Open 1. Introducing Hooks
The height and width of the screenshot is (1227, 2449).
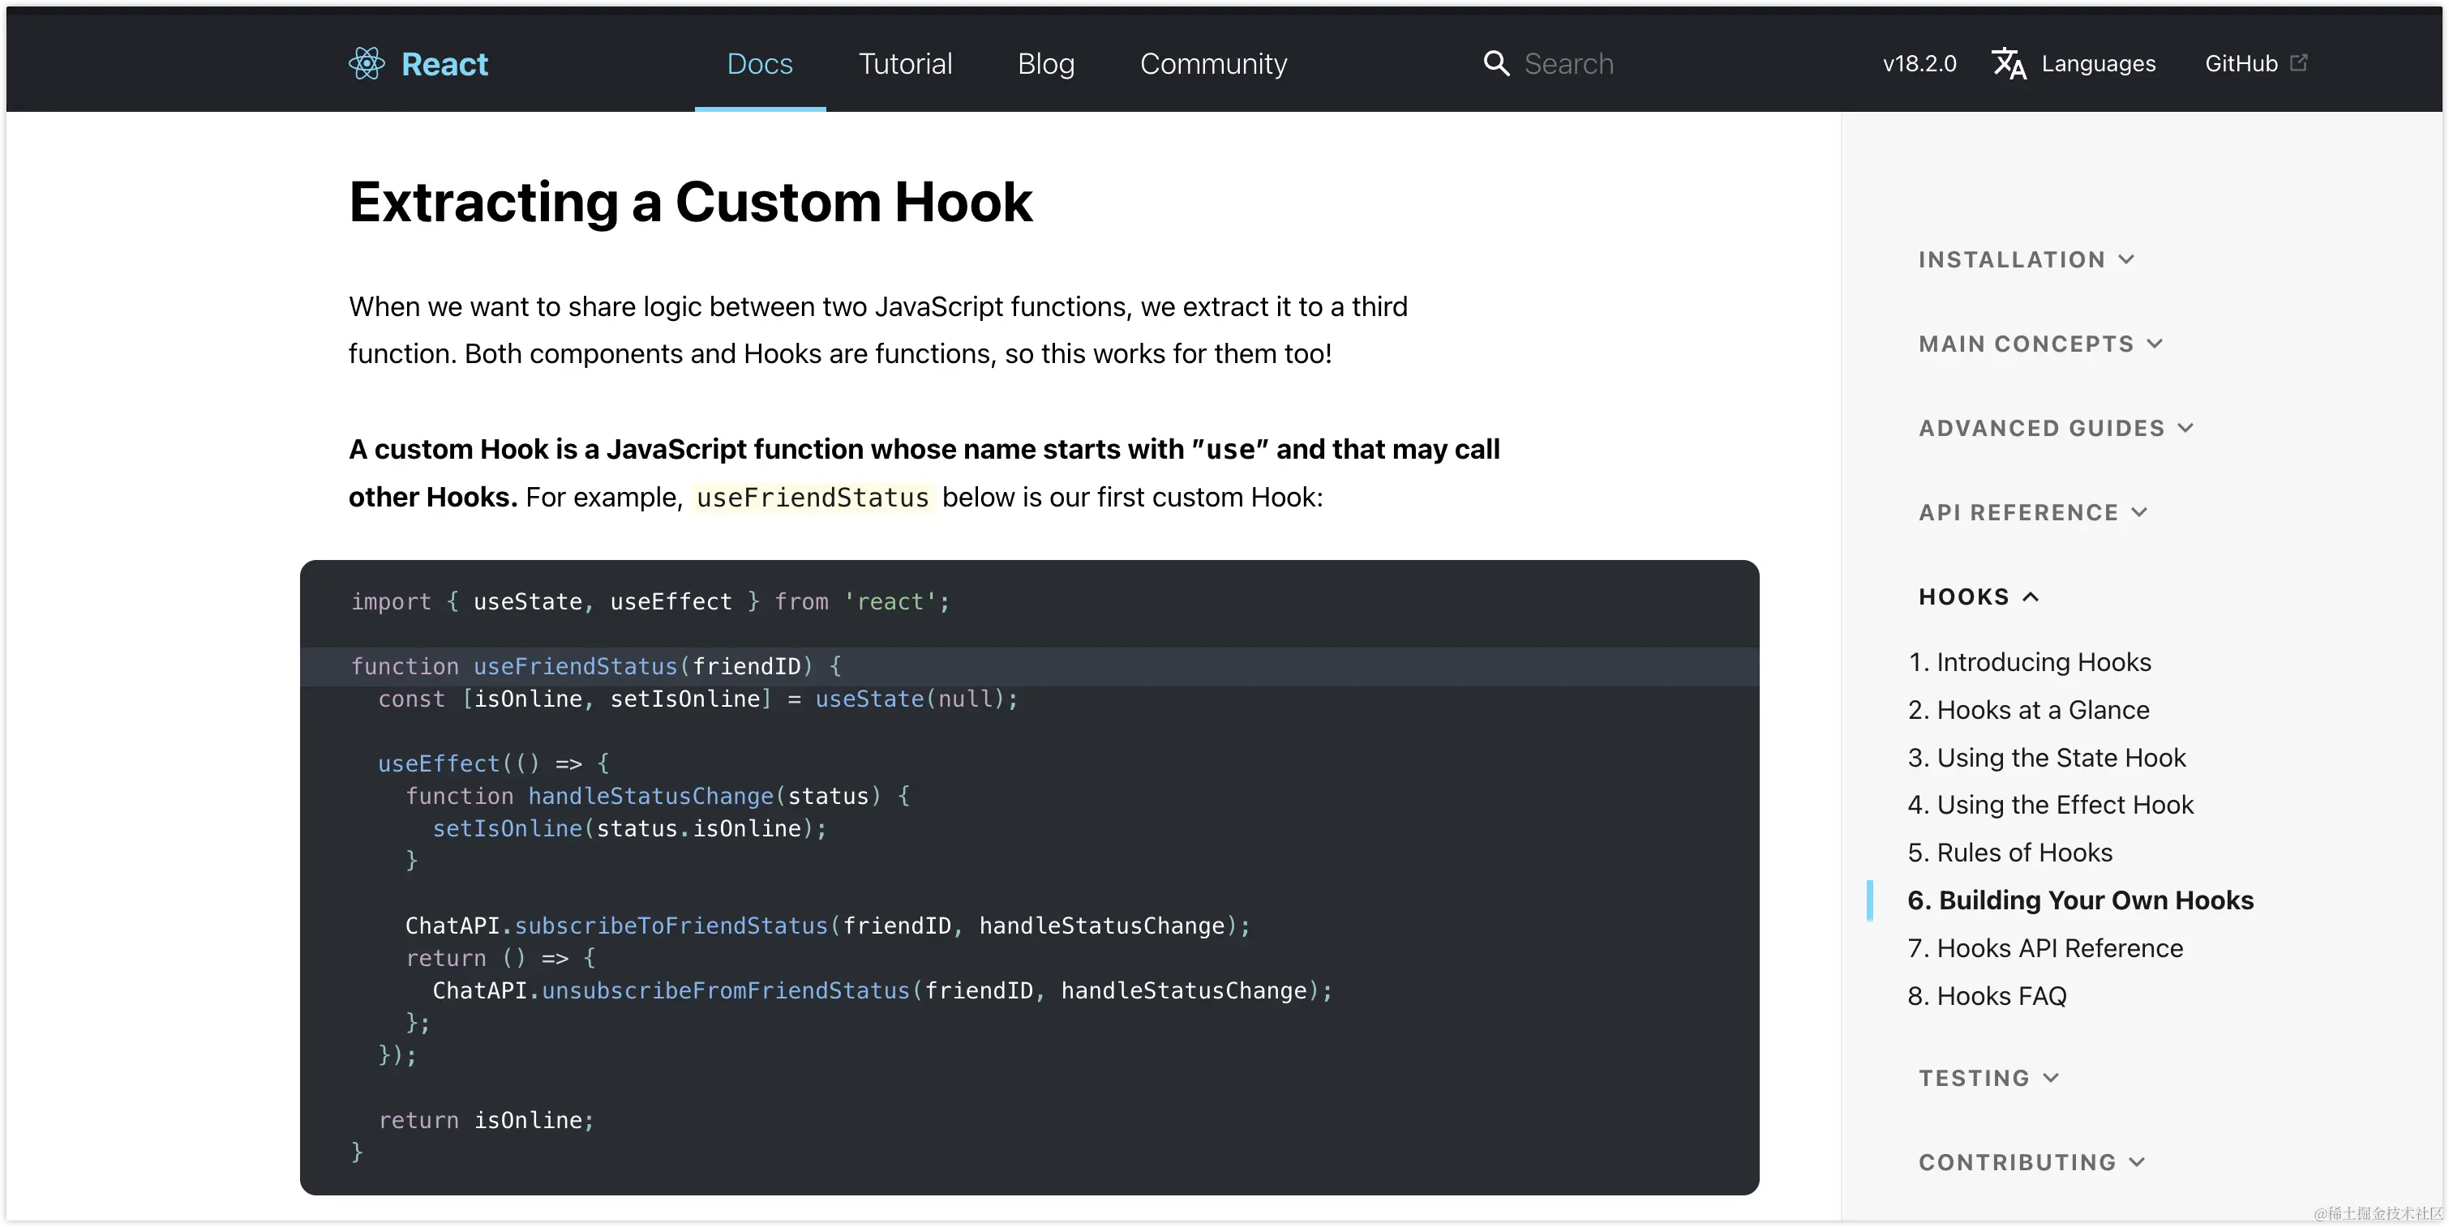pos(2029,662)
